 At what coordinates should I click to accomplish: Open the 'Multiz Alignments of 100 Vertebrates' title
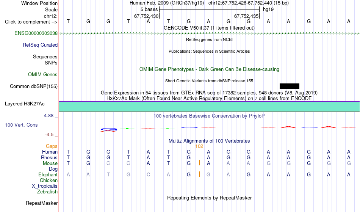(x=209, y=141)
